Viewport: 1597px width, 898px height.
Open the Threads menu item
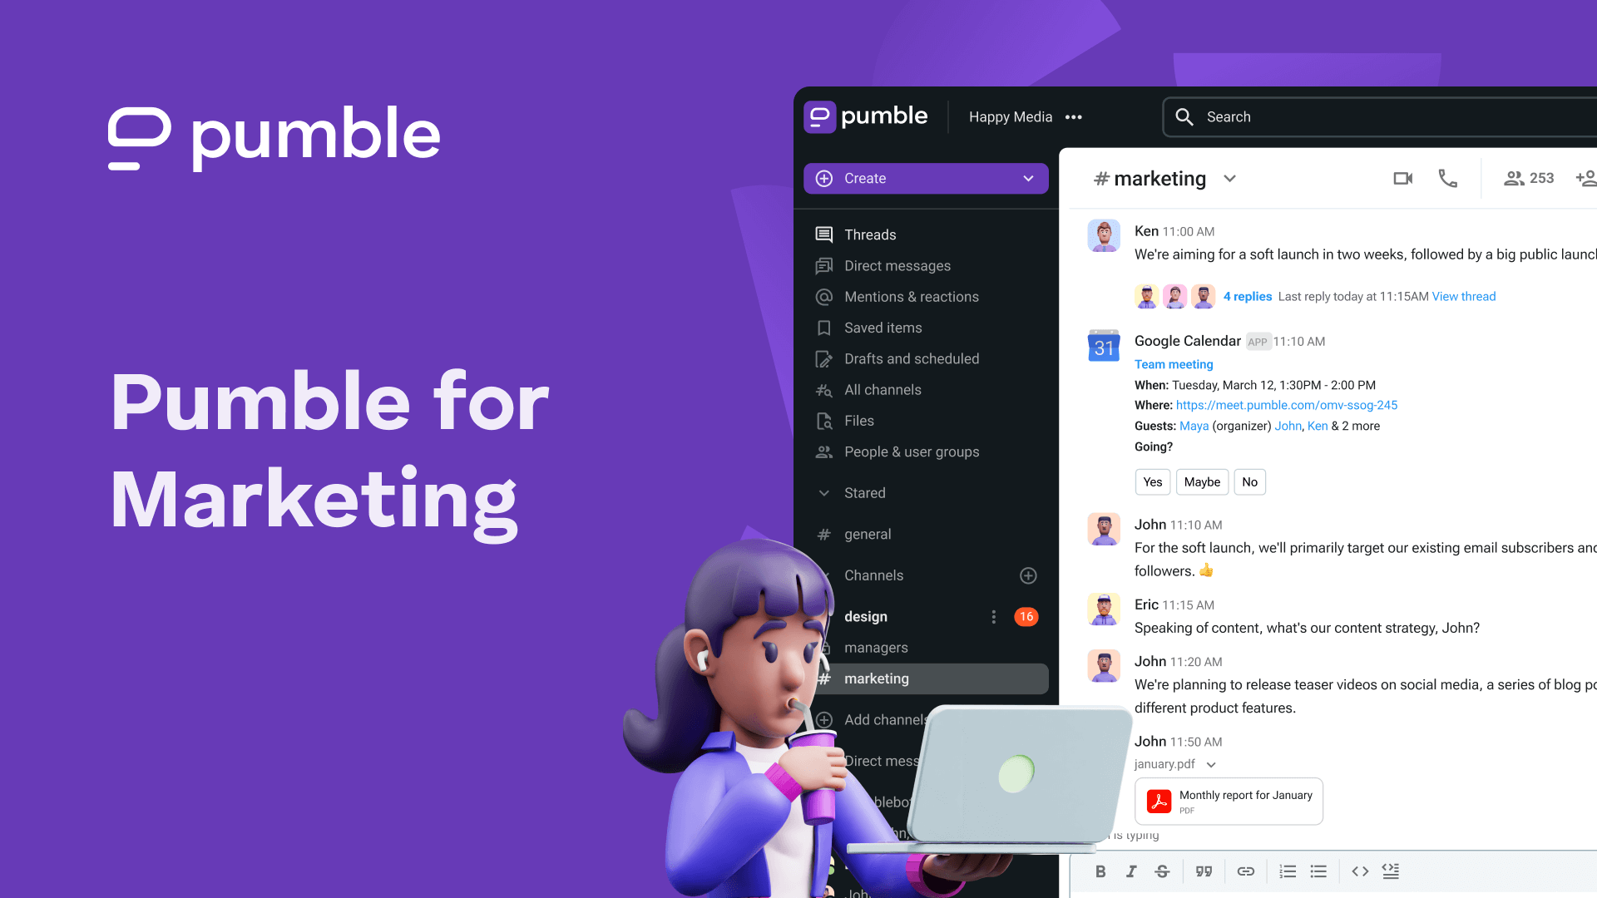point(870,234)
